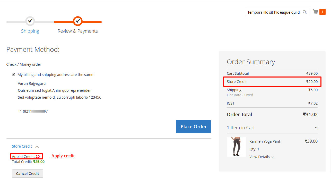The height and width of the screenshot is (179, 331).
Task: Click the search magnifier icon
Action: (x=305, y=12)
